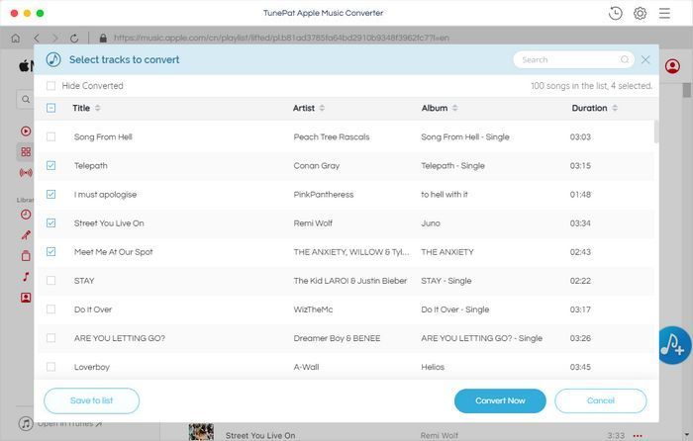Click the search magnifier icon in dialog
The height and width of the screenshot is (441, 693).
pyautogui.click(x=625, y=59)
